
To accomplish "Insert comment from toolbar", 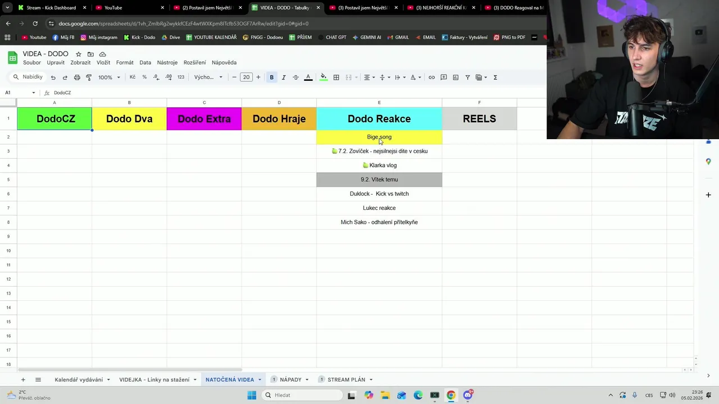I will point(444,77).
